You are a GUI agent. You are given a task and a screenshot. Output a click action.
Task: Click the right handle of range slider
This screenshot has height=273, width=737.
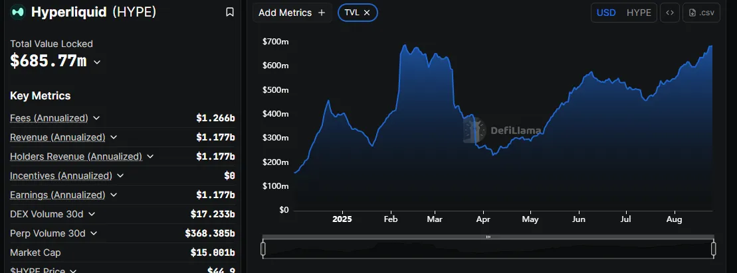tap(714, 248)
